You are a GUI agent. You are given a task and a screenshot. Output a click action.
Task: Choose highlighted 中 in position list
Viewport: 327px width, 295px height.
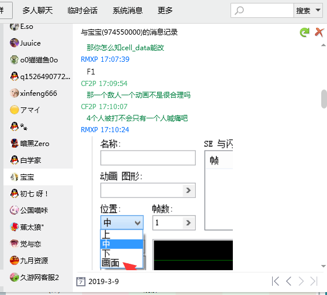121,244
